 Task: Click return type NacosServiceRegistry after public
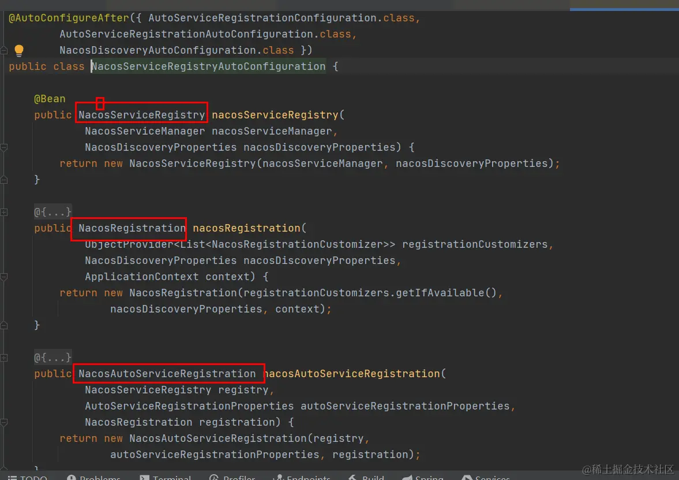click(x=141, y=115)
